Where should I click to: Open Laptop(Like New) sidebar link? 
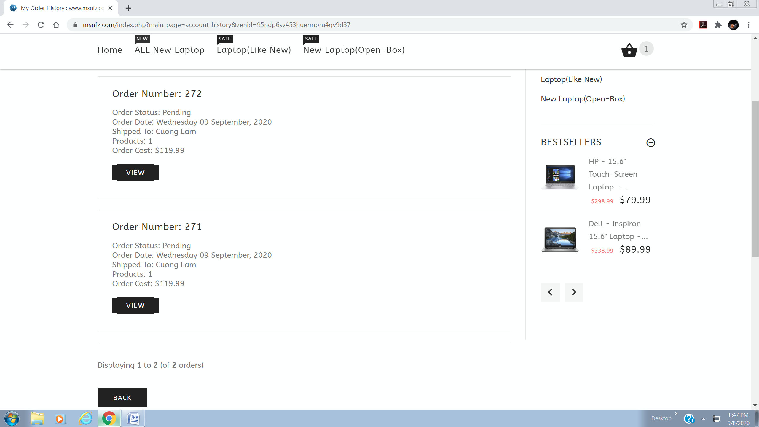[571, 79]
